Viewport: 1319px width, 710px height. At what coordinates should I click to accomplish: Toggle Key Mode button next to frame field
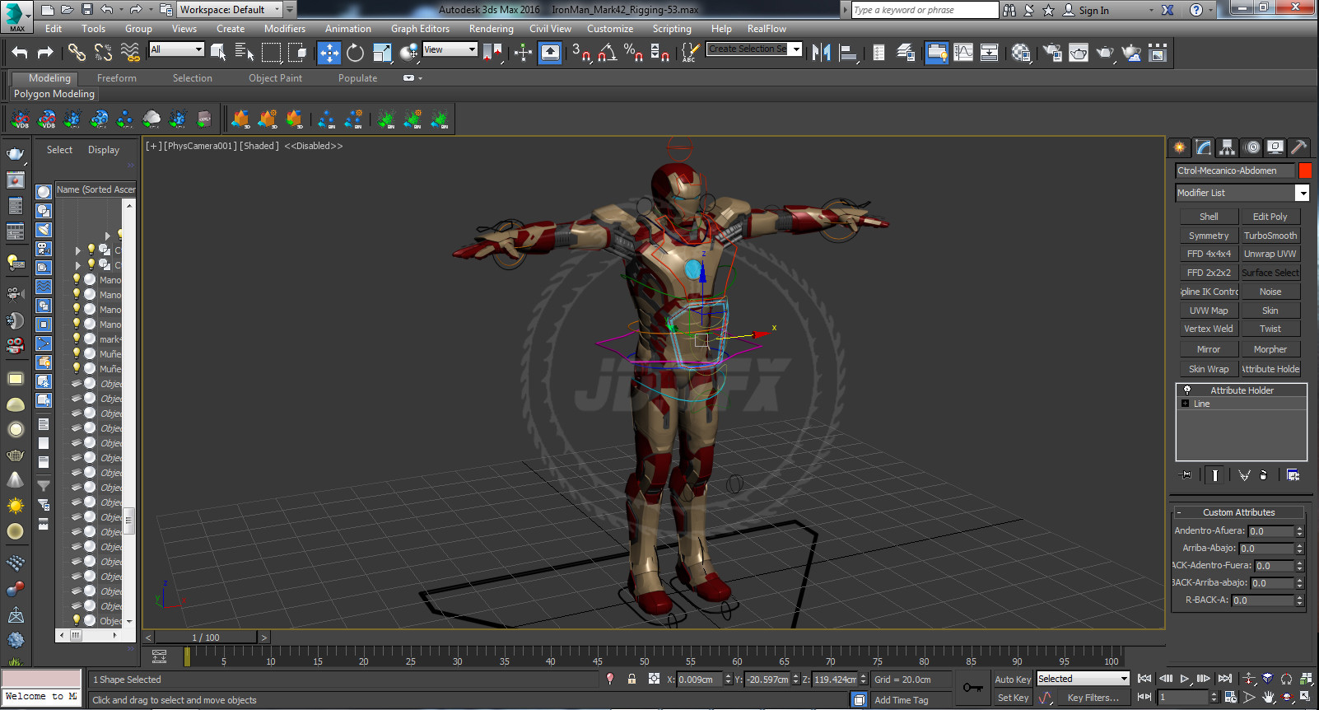point(1144,697)
